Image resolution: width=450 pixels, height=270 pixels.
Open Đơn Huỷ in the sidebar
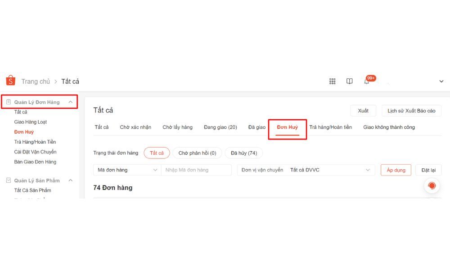coord(24,132)
